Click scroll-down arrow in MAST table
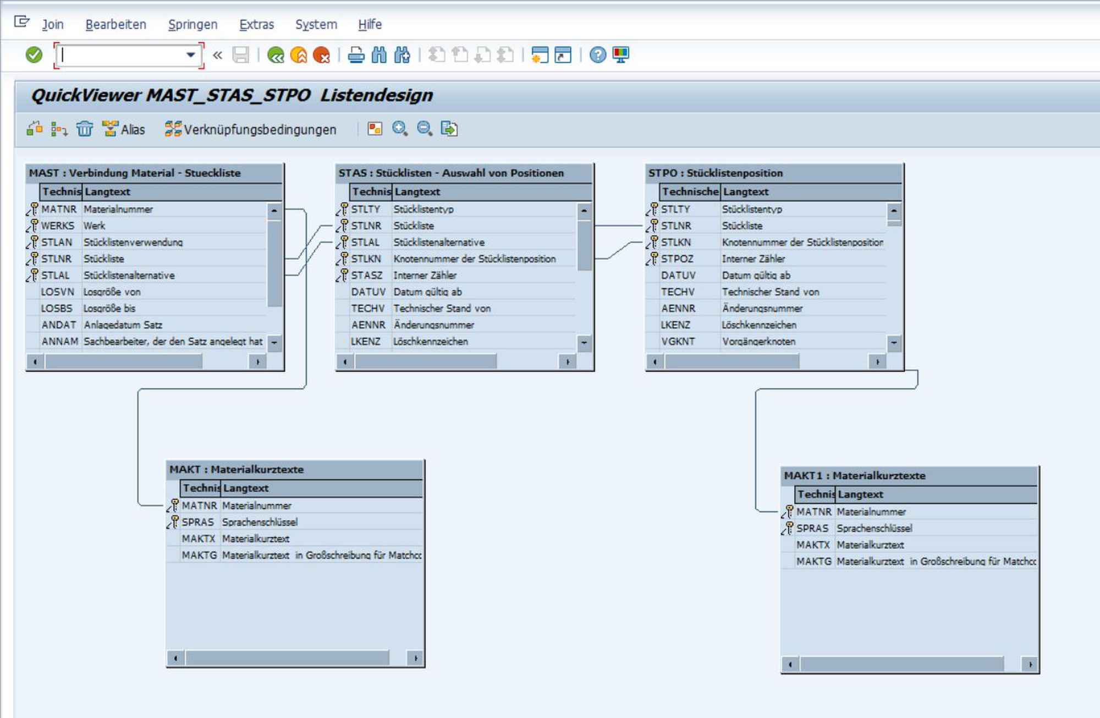The height and width of the screenshot is (718, 1100). [274, 342]
